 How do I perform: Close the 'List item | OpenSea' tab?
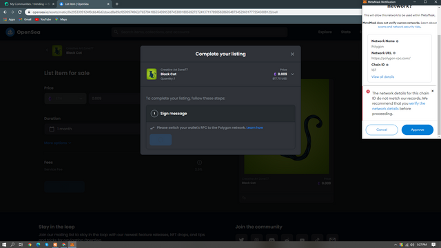[x=108, y=4]
